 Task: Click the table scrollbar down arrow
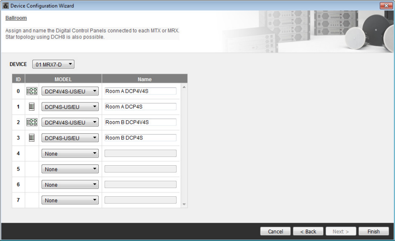coord(184,204)
